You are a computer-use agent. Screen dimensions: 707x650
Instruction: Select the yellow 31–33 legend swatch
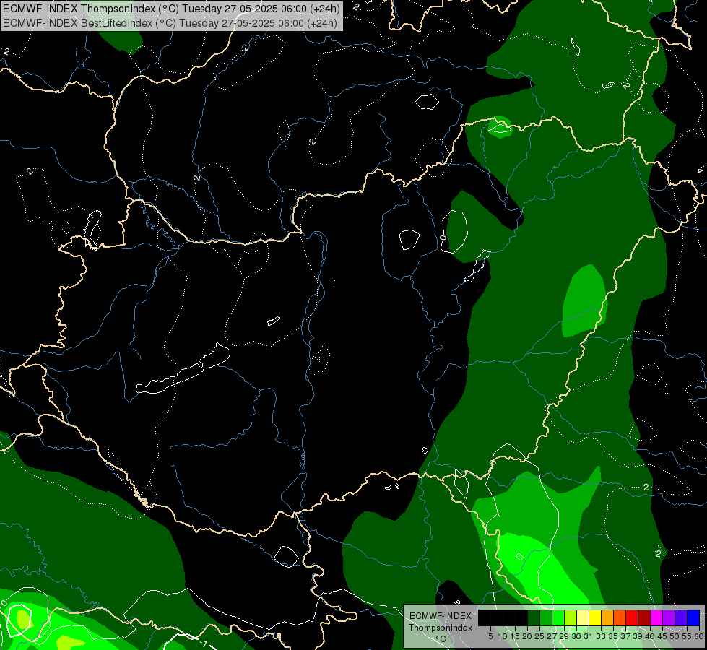[x=595, y=617]
